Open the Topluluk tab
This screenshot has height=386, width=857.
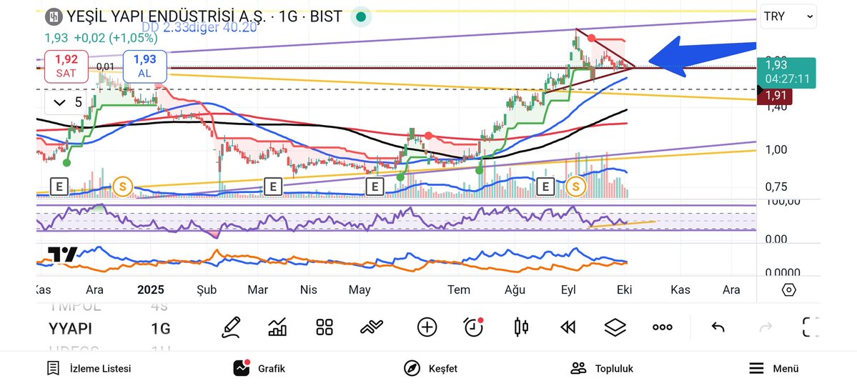coord(602,369)
